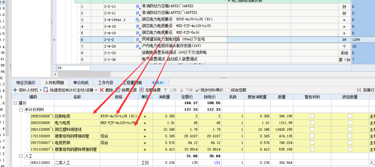Image resolution: width=375 pixels, height=167 pixels.
Task: Click the 上移 up arrow
Action: 166,90
